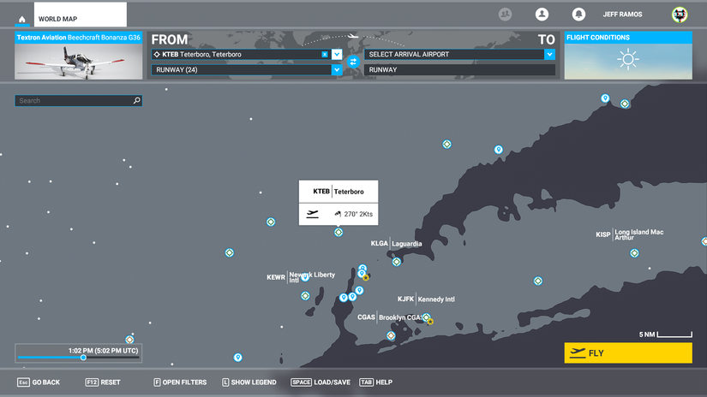Adjust the time of day slider
Screen dimensions: 707x397
[x=83, y=358]
